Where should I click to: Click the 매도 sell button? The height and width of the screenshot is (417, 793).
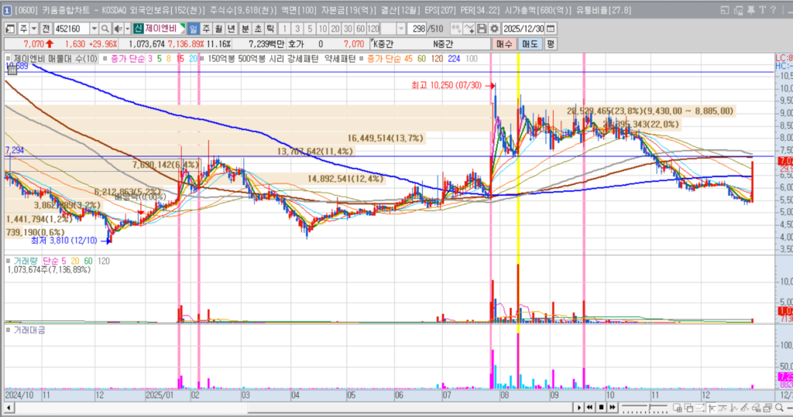tap(530, 44)
